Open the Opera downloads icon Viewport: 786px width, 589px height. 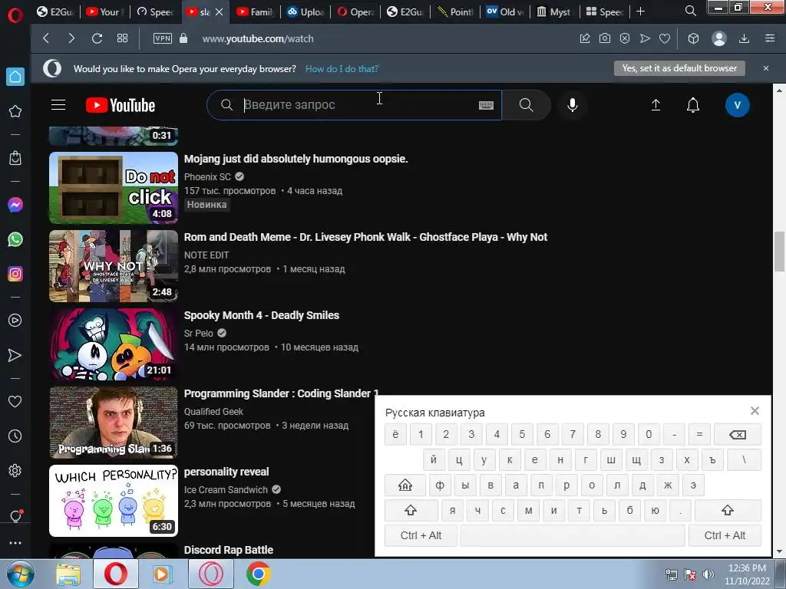[744, 38]
